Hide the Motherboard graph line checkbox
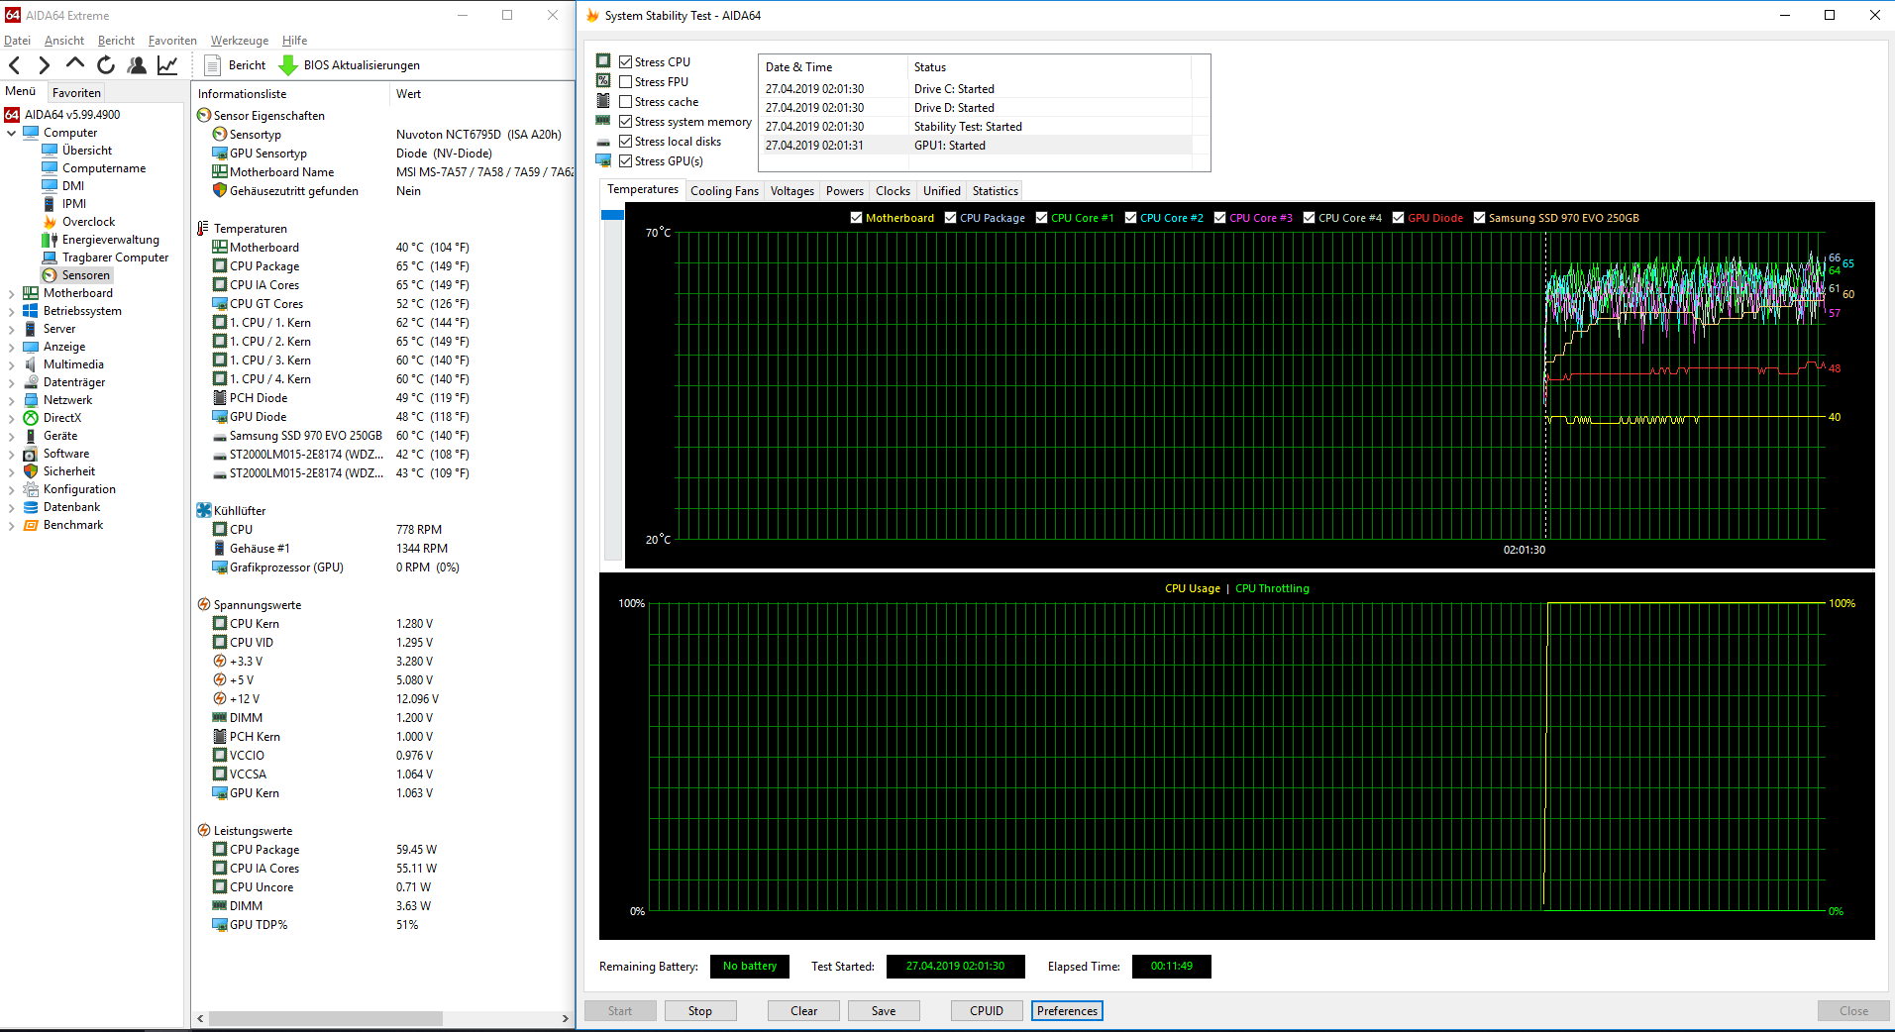 (x=857, y=218)
